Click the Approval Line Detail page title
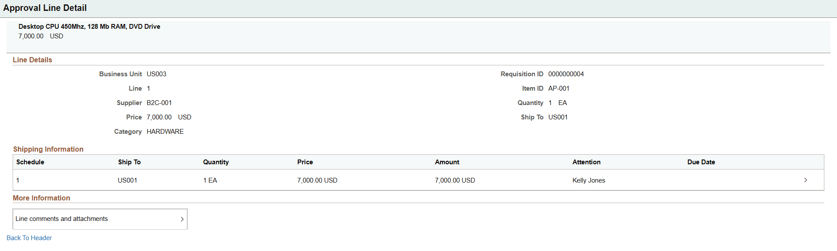Screen dimensions: 837x251 45,8
